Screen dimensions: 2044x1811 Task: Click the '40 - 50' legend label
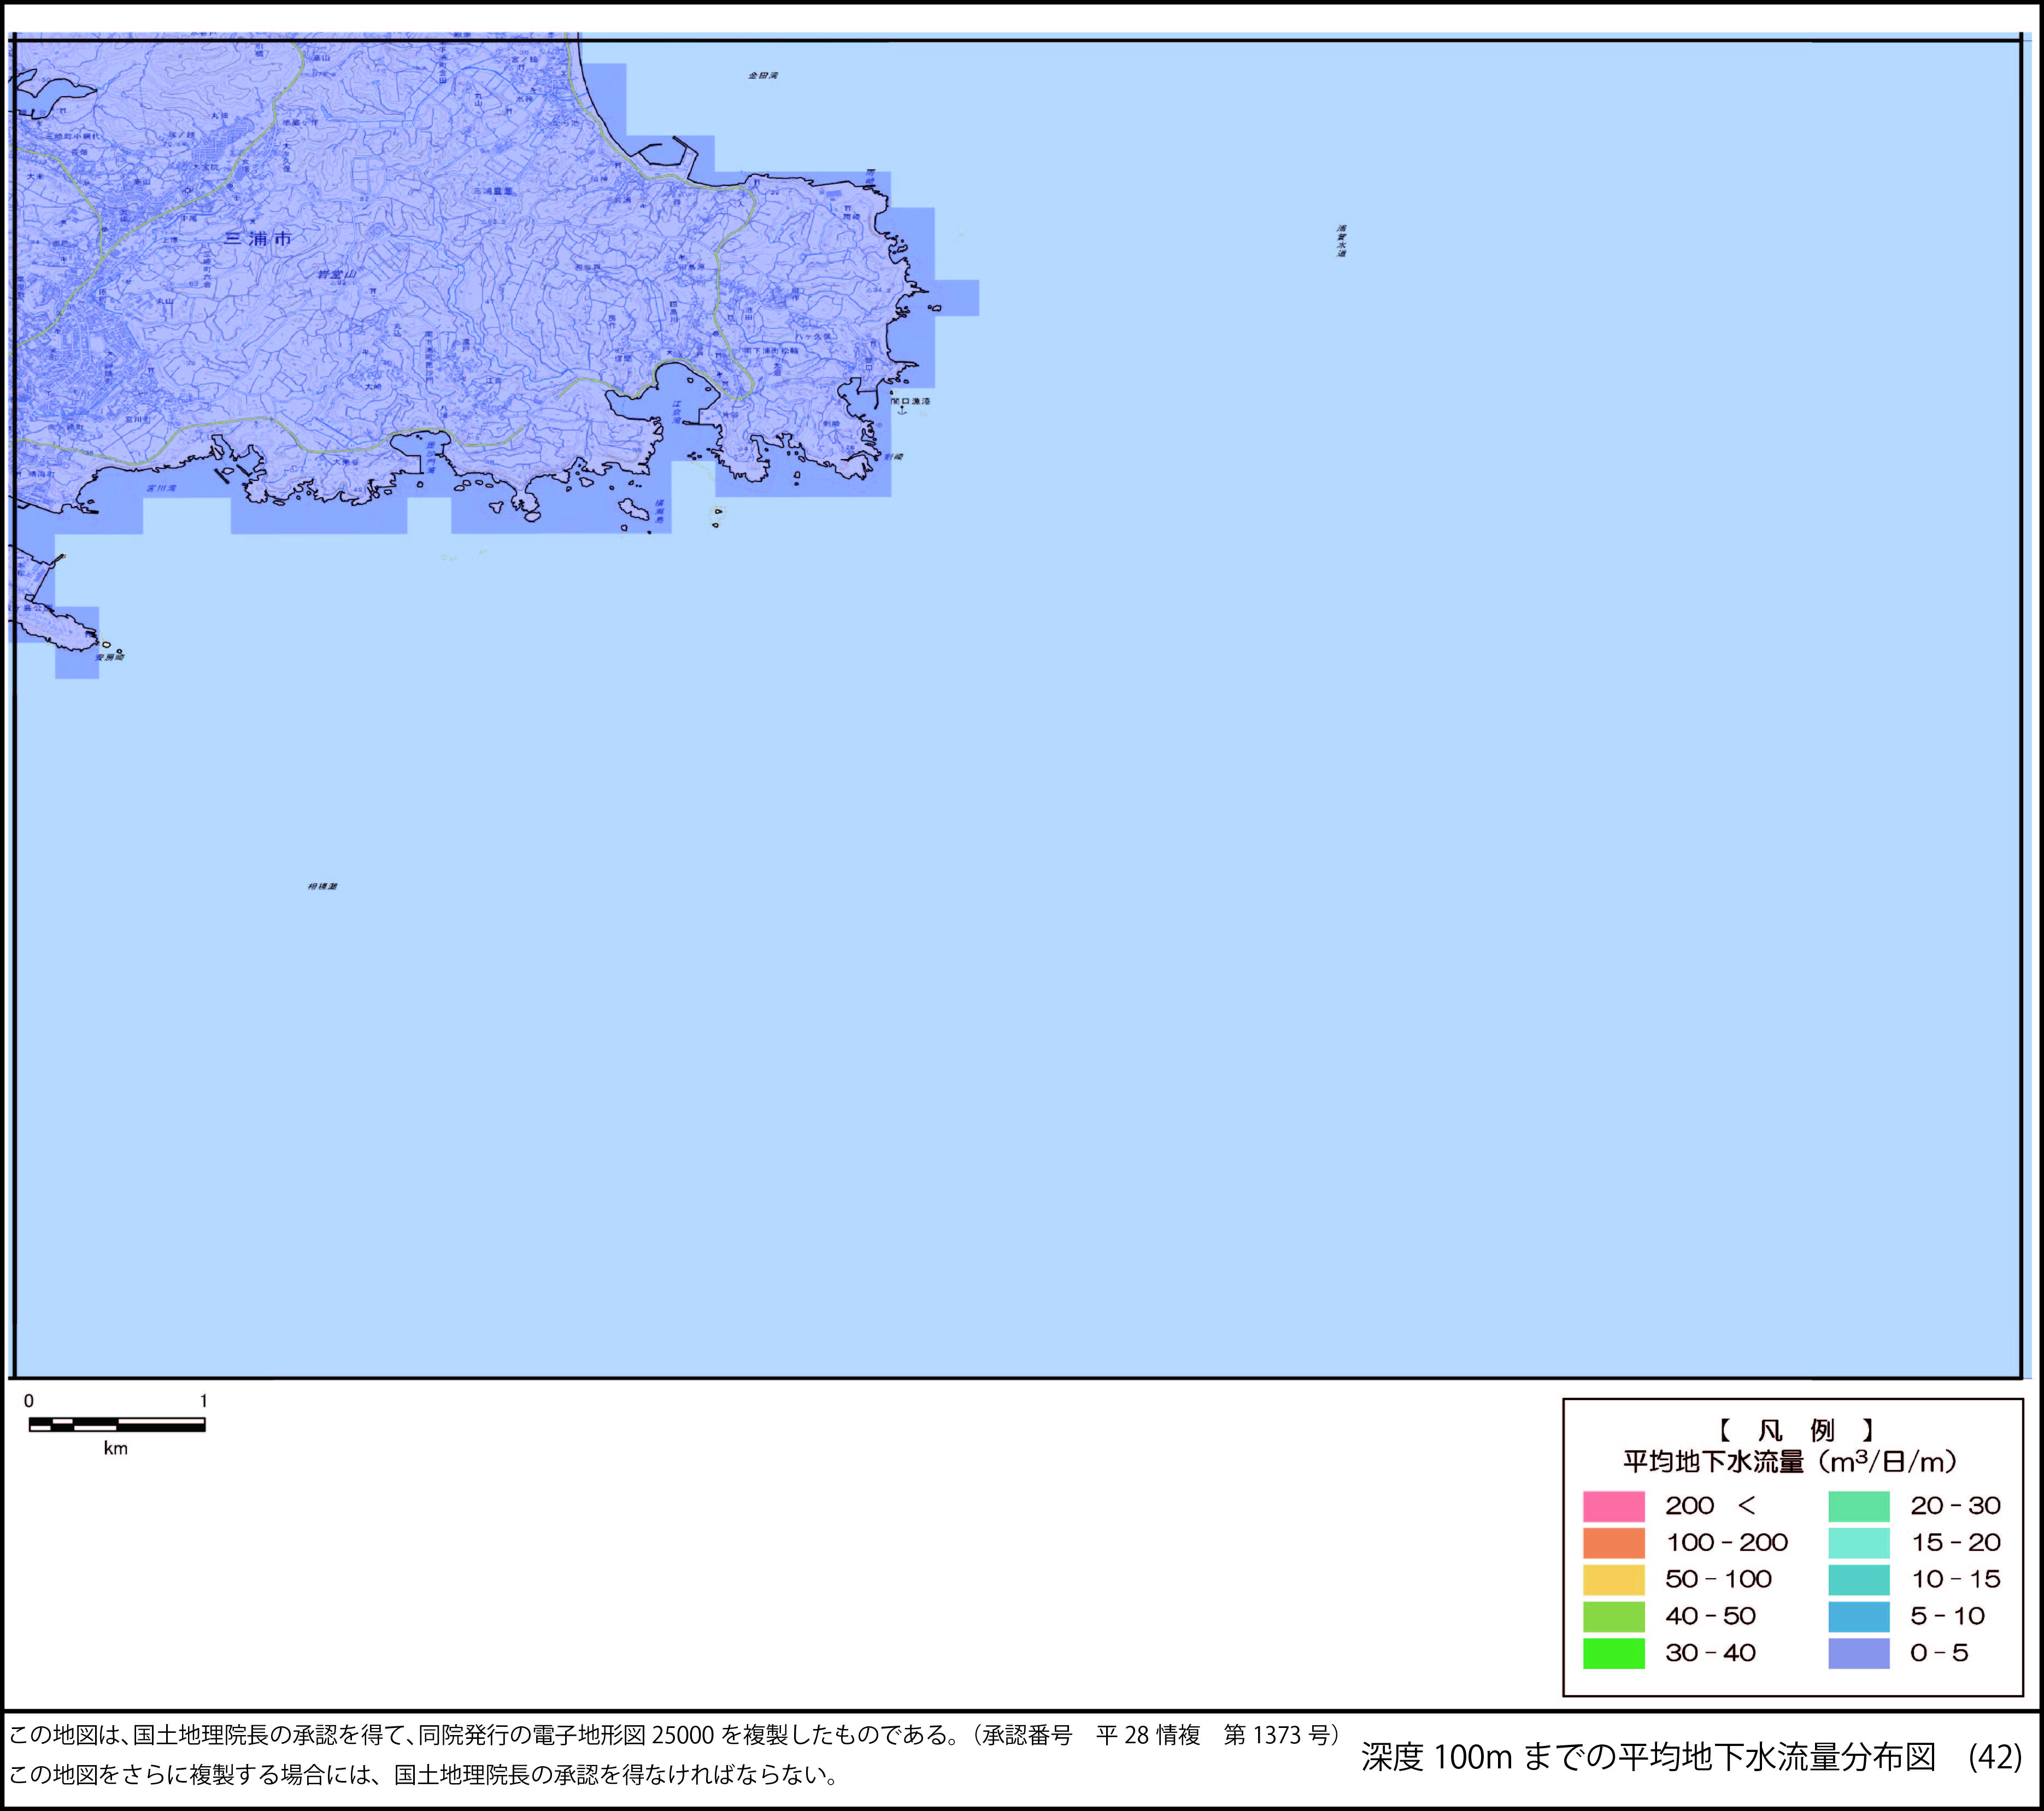1711,1617
